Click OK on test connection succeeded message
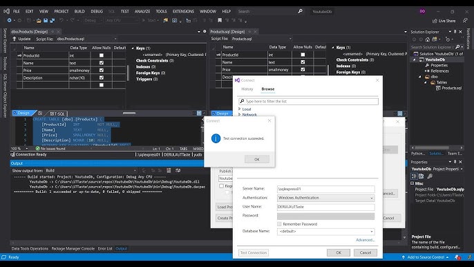 (256, 159)
